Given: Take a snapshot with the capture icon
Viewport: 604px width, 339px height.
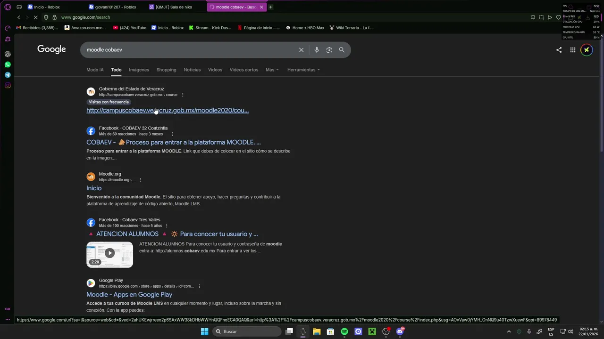Looking at the screenshot, I should [x=541, y=17].
